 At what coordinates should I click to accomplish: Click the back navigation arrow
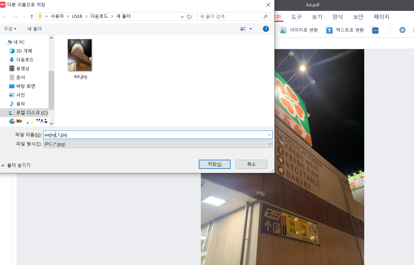[x=4, y=16]
